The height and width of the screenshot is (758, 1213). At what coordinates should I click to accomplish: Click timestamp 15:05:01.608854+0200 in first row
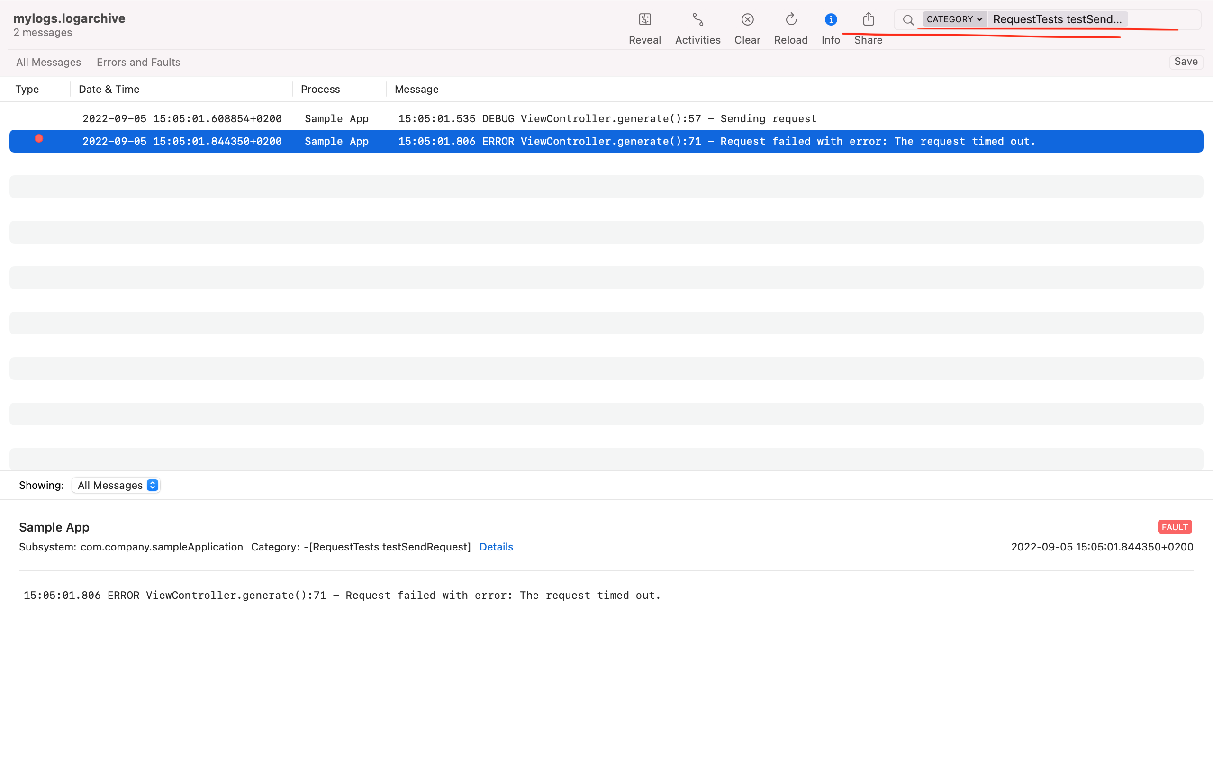pyautogui.click(x=182, y=118)
